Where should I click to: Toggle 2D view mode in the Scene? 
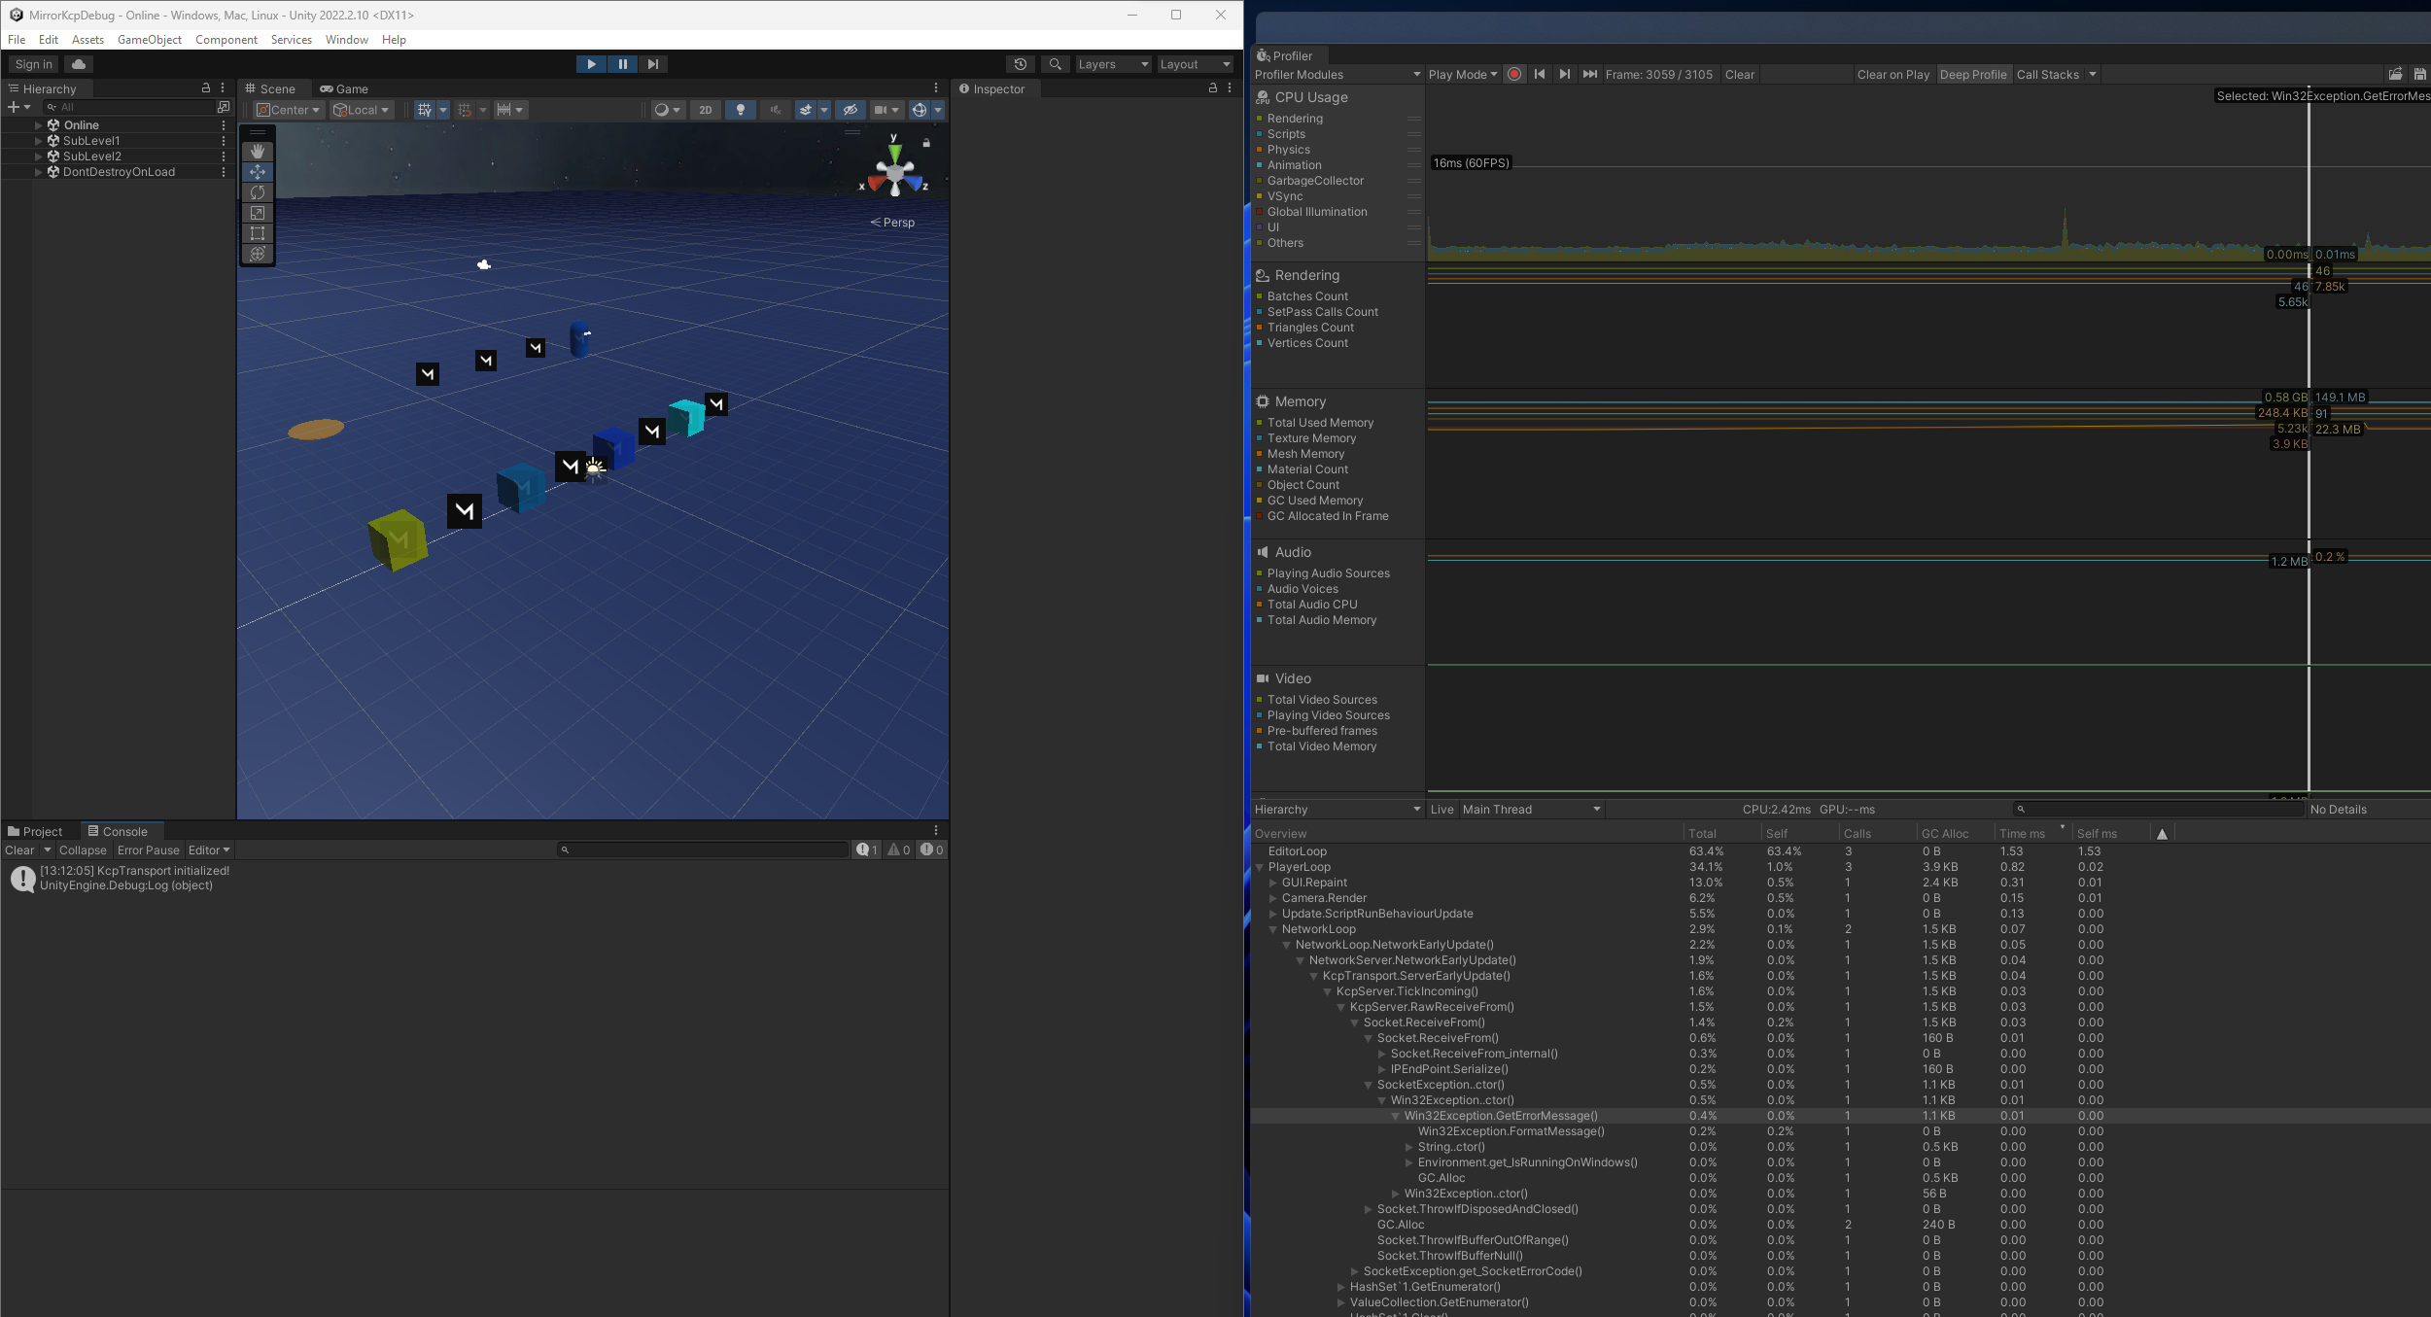tap(706, 110)
